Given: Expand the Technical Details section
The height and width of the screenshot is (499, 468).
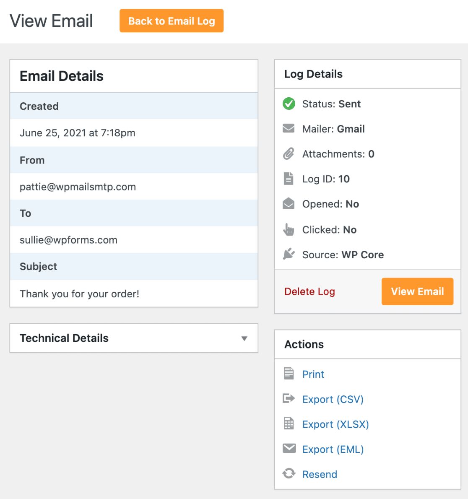Looking at the screenshot, I should pos(64,338).
